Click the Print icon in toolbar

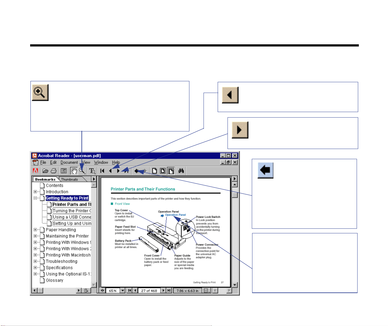coord(53,171)
